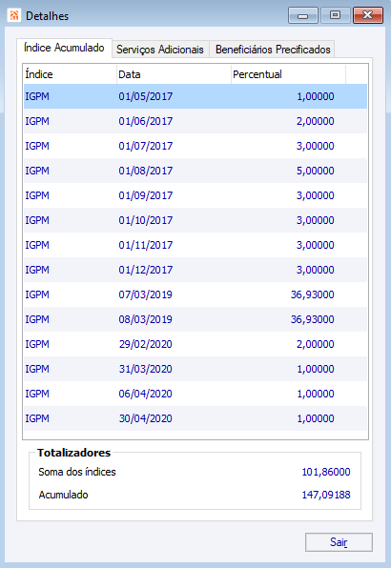
Task: Click the Índice column header
Action: pos(71,74)
